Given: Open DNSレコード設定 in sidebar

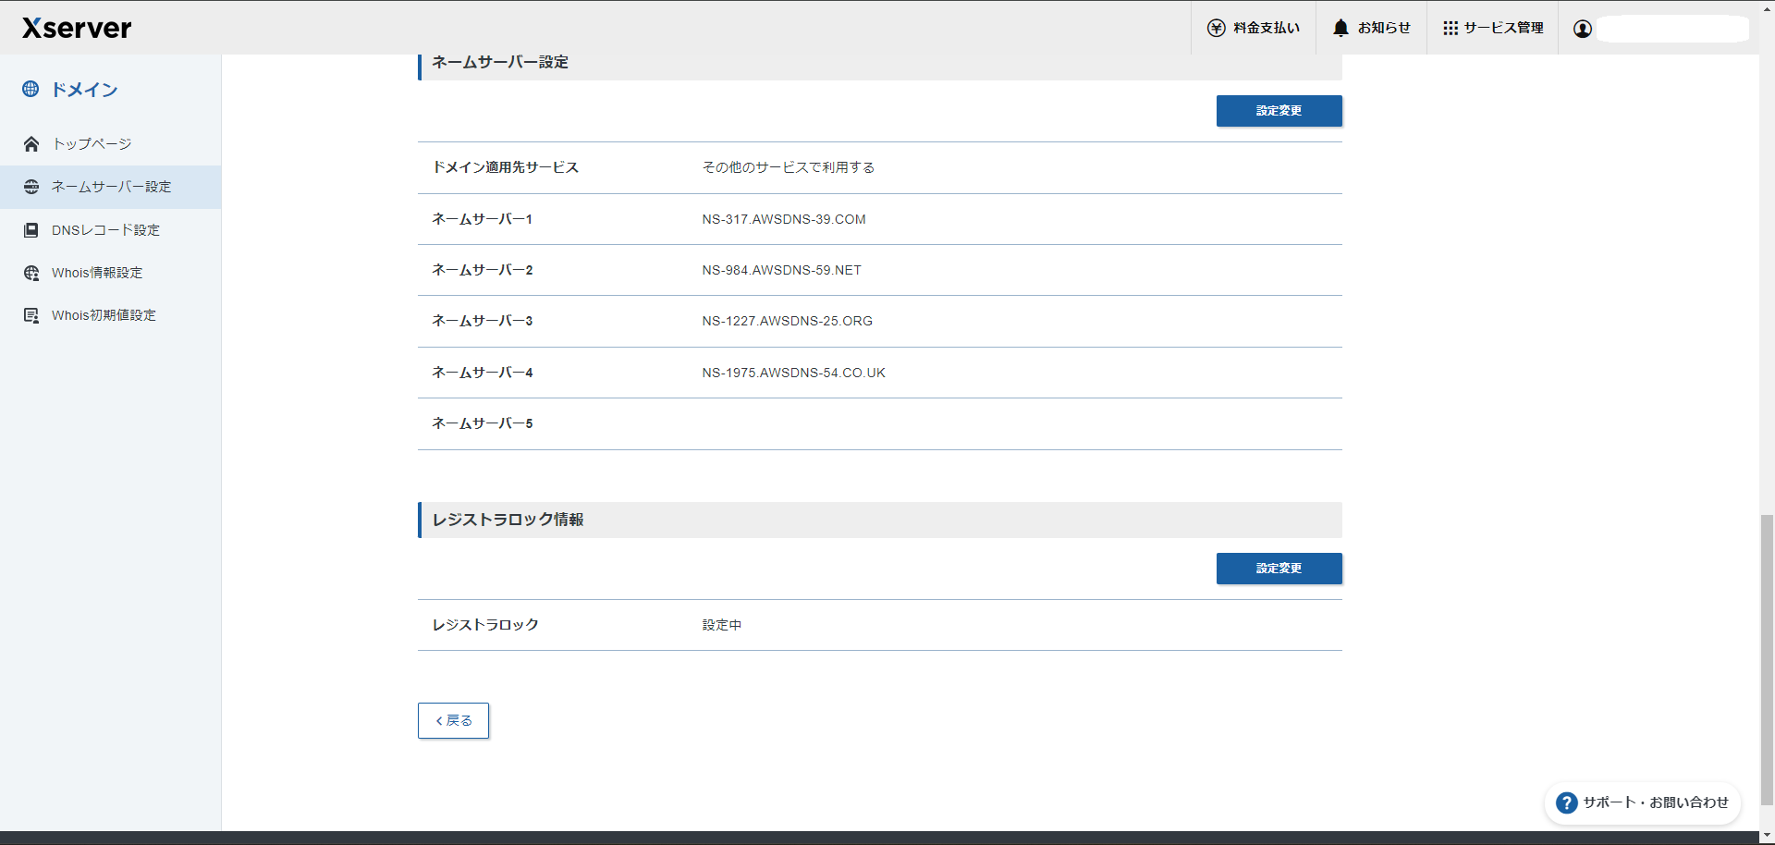Looking at the screenshot, I should point(111,230).
